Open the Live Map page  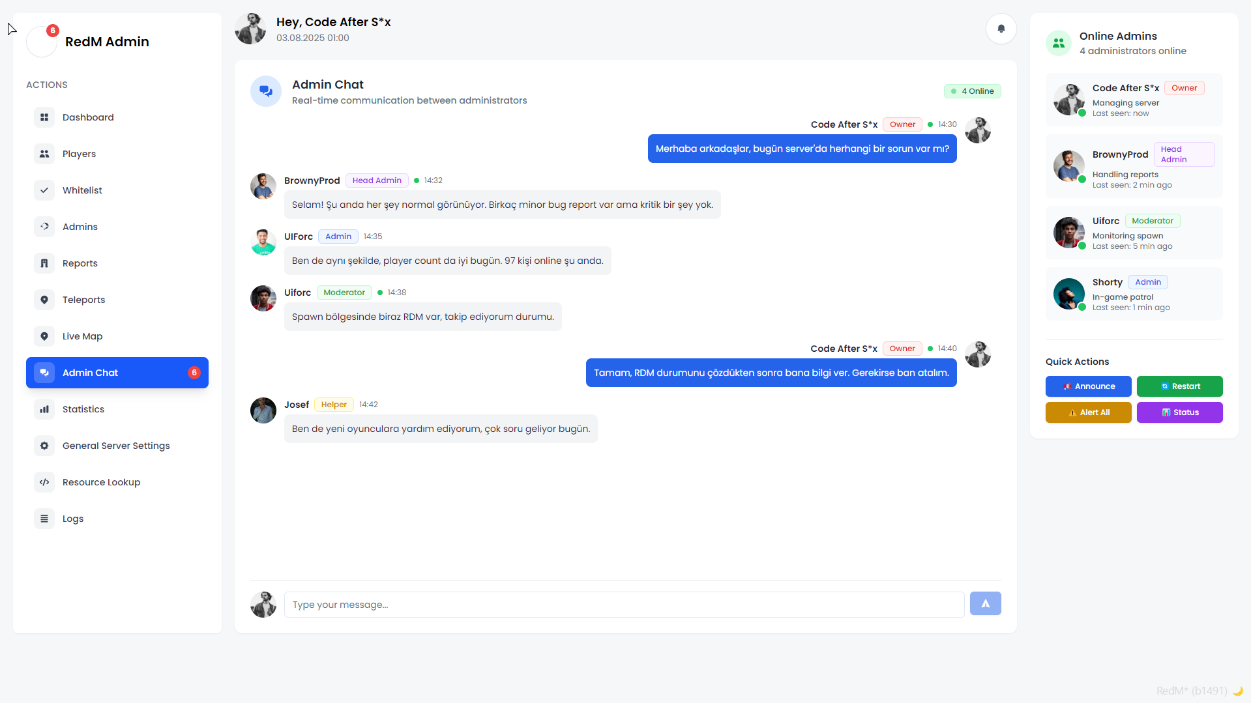[82, 336]
